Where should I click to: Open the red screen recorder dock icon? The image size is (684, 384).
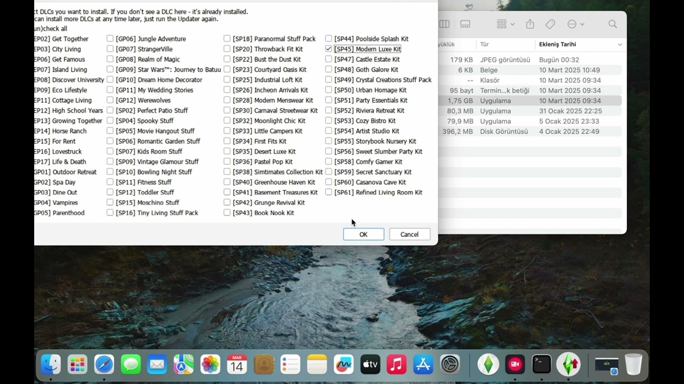(x=515, y=365)
